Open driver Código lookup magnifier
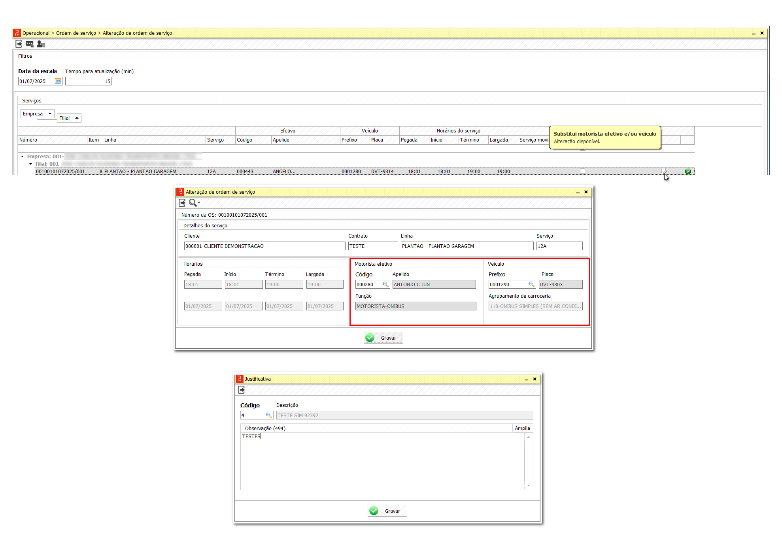This screenshot has height=548, width=782. (x=385, y=284)
